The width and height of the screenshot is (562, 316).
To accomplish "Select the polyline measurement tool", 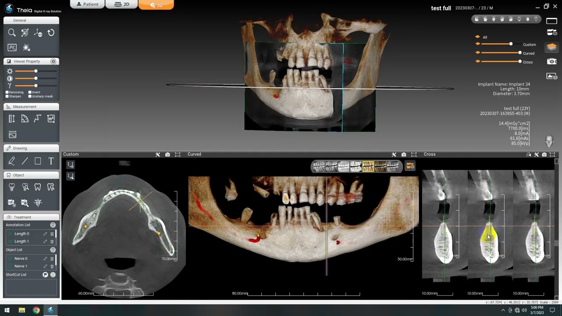I will pos(38,118).
